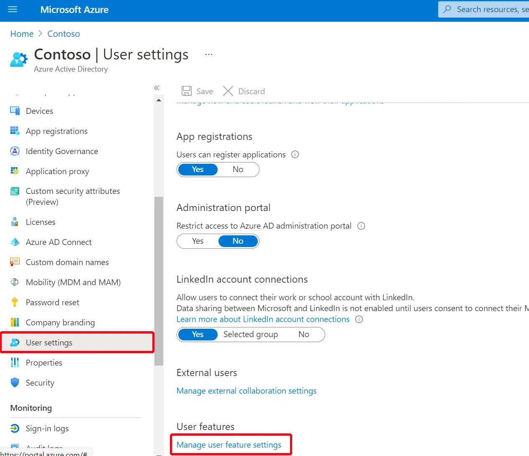Image resolution: width=529 pixels, height=456 pixels.
Task: Click Manage external collaboration settings link
Action: pos(247,391)
